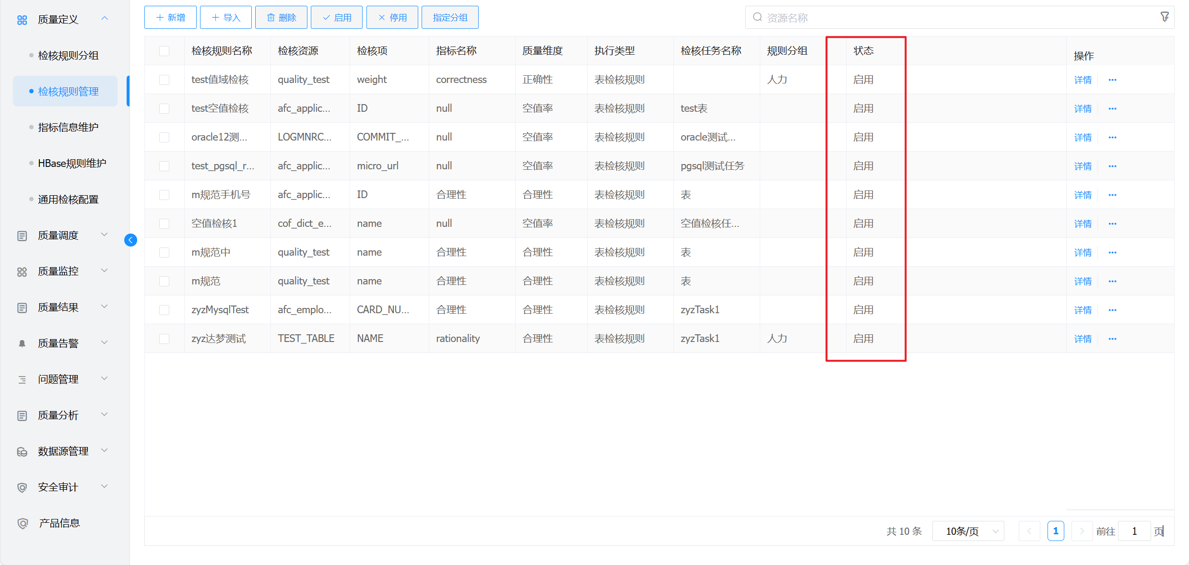Click the 质量告警 bell icon
This screenshot has width=1189, height=565.
tap(22, 343)
